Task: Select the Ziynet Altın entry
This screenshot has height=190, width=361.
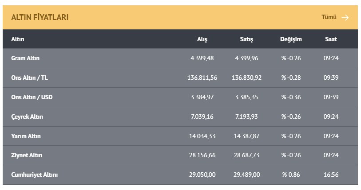Action: pyautogui.click(x=27, y=155)
